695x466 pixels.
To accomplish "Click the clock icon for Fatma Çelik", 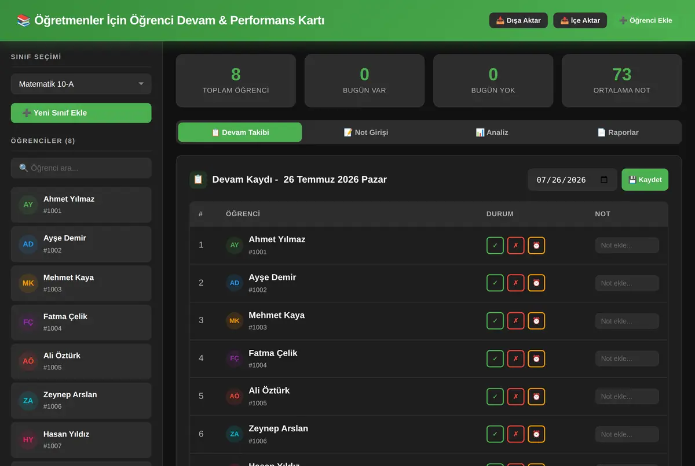I will (x=536, y=358).
